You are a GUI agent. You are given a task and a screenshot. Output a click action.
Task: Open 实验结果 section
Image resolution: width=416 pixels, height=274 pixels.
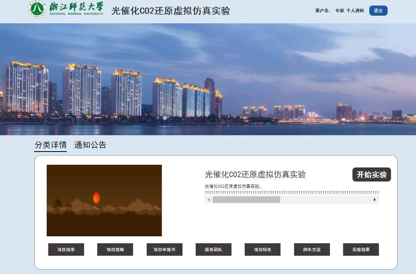(x=361, y=249)
